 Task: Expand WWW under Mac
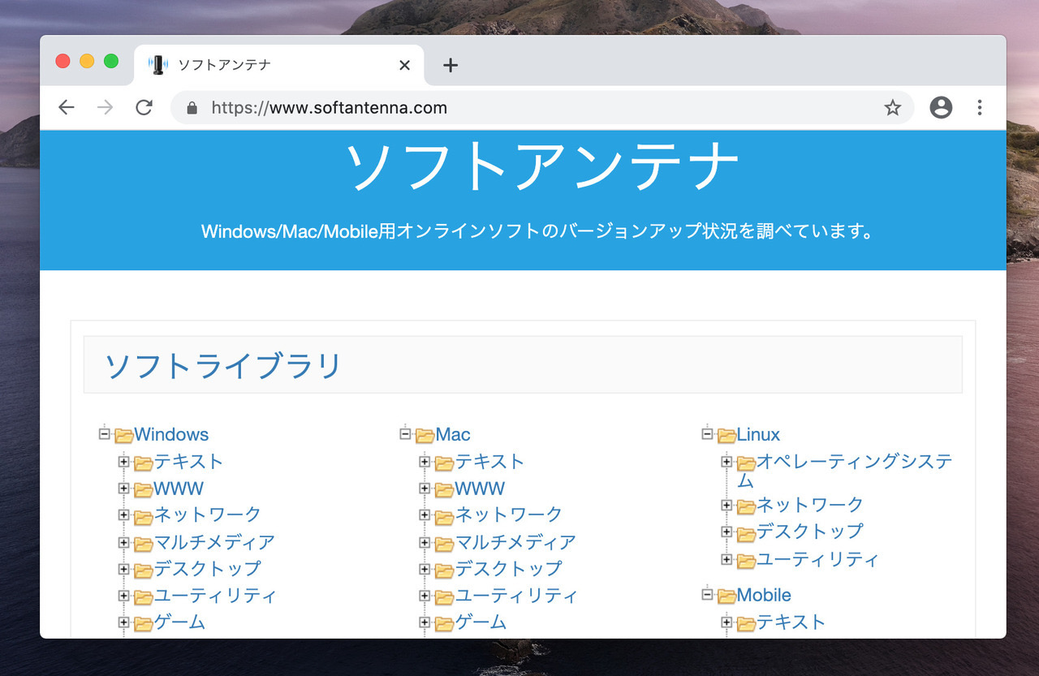pyautogui.click(x=425, y=489)
